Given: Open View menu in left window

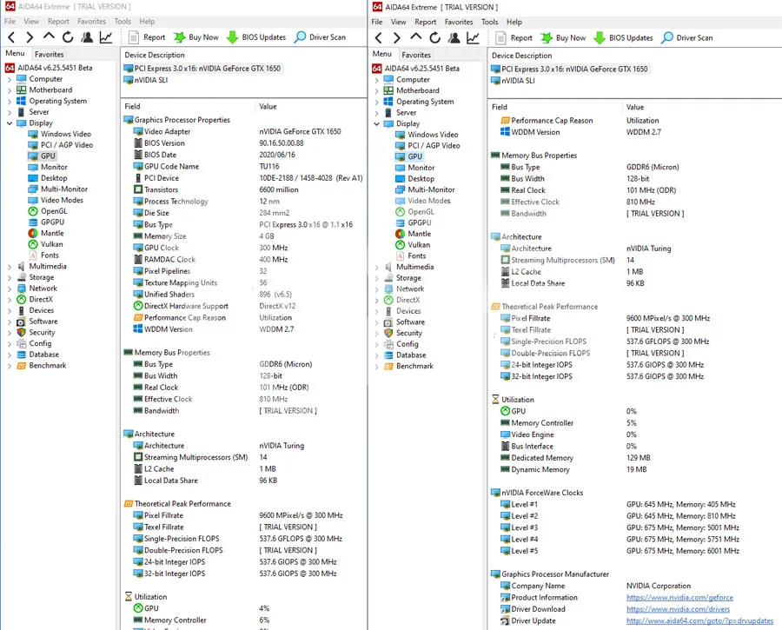Looking at the screenshot, I should (31, 22).
